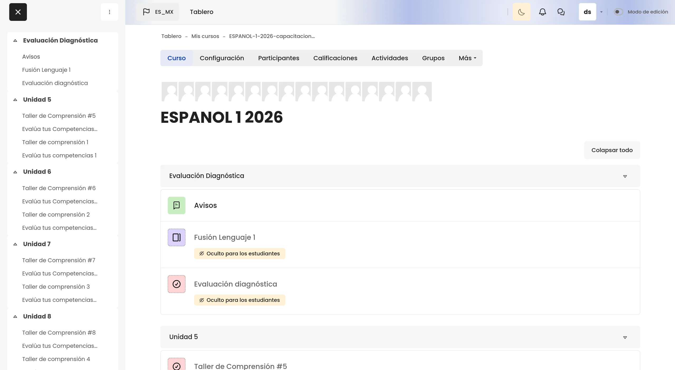This screenshot has height=370, width=675.
Task: Open the Evaluación diagnóstica activity in main content
Action: point(236,284)
